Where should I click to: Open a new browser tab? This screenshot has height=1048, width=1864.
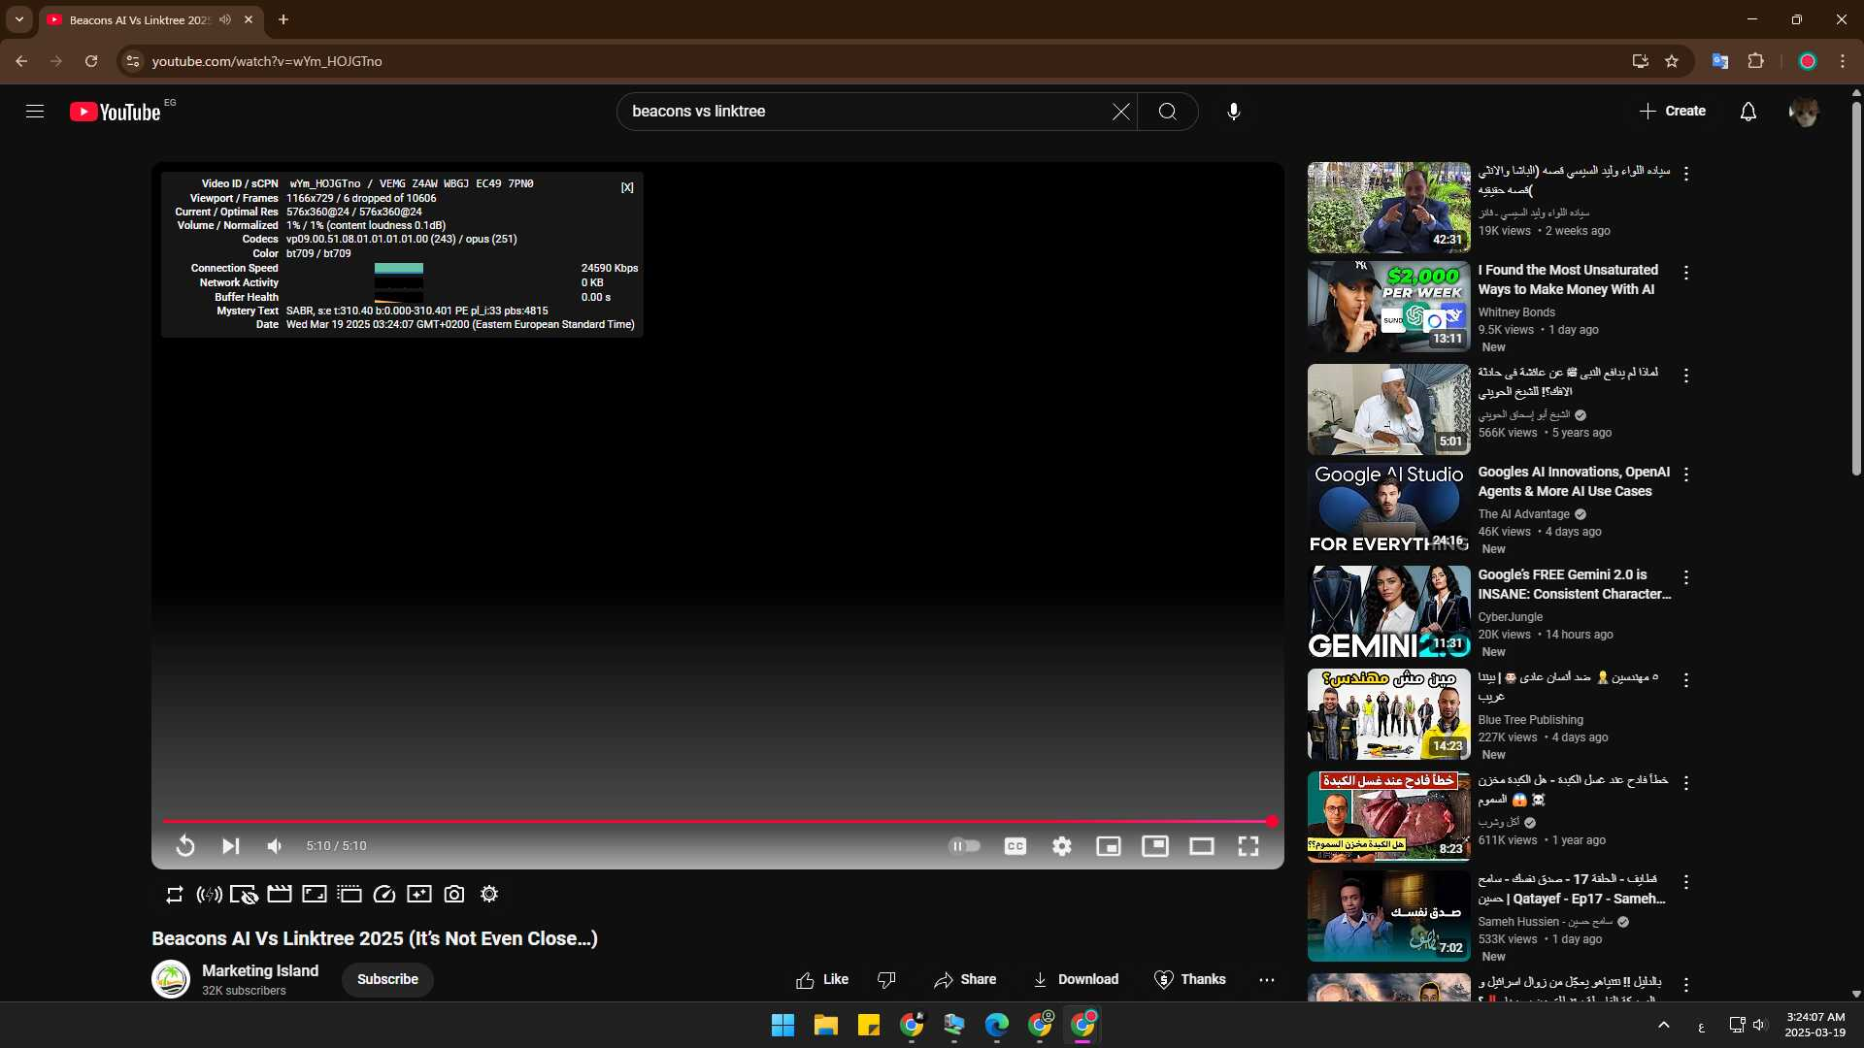click(x=283, y=19)
